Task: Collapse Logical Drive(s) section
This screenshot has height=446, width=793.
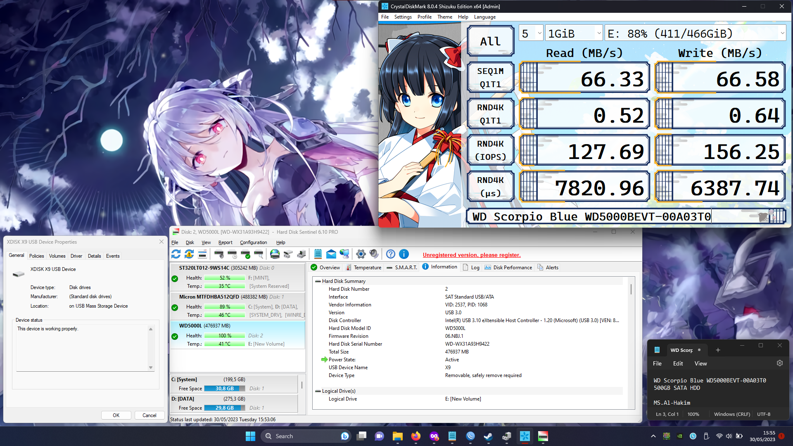Action: coord(318,391)
